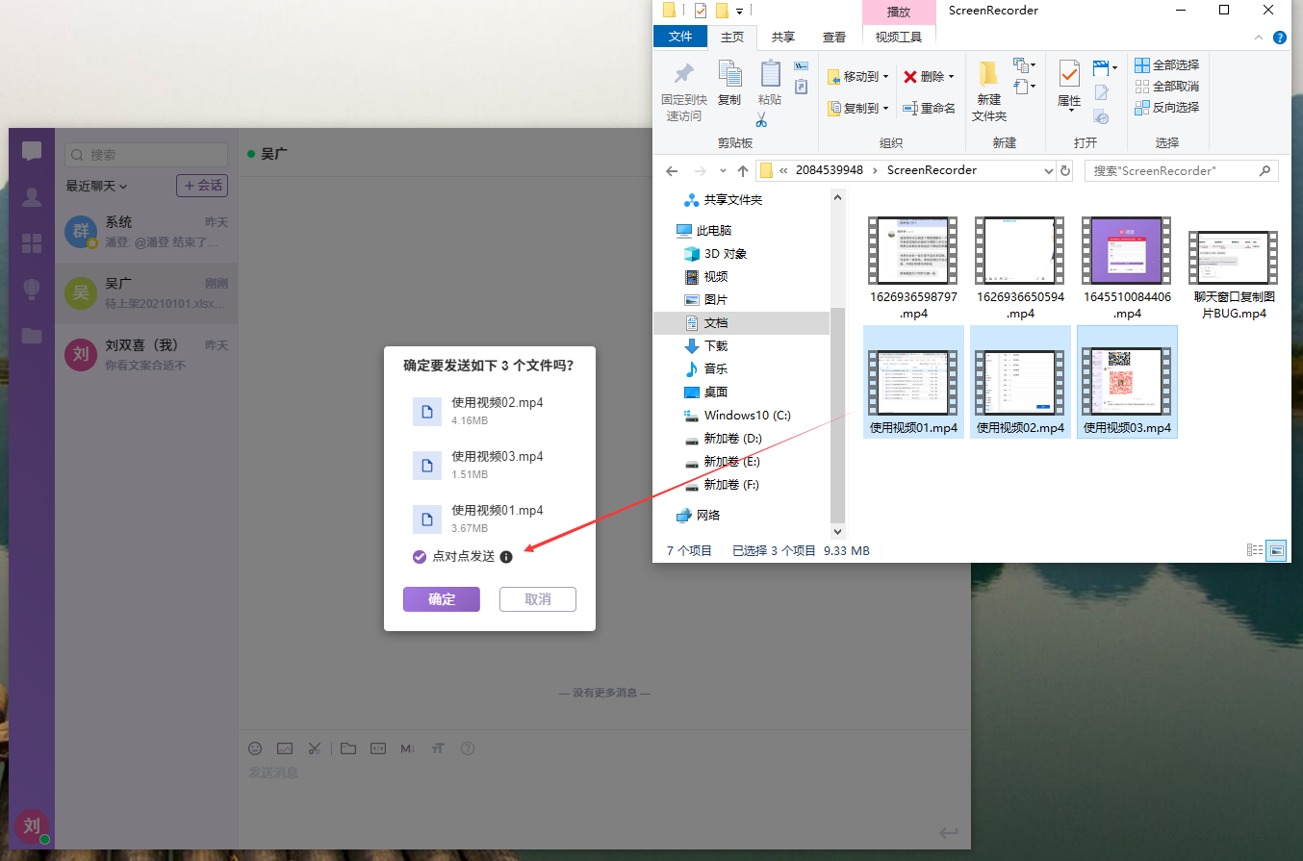Click the info icon beside 点对点发送
The image size is (1303, 861).
click(506, 556)
